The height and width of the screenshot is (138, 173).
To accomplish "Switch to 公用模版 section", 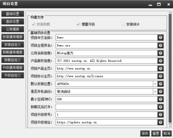I will click(x=13, y=29).
